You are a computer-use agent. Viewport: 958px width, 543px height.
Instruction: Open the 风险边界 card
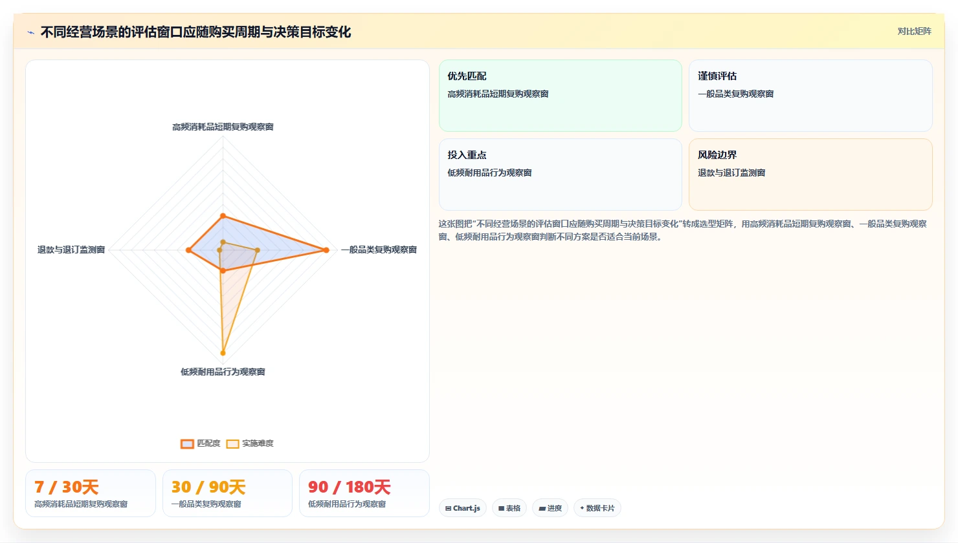[810, 175]
